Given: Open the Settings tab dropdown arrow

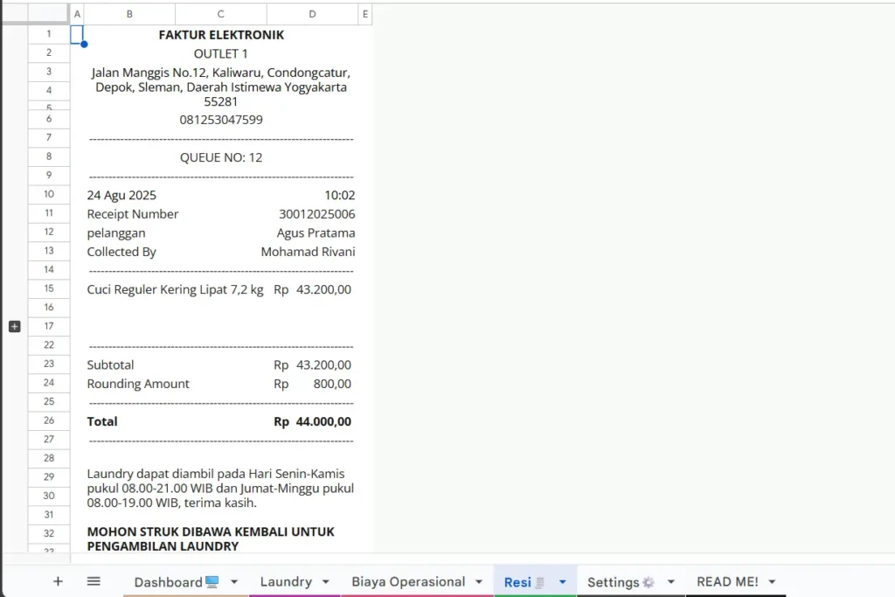Looking at the screenshot, I should coord(671,582).
